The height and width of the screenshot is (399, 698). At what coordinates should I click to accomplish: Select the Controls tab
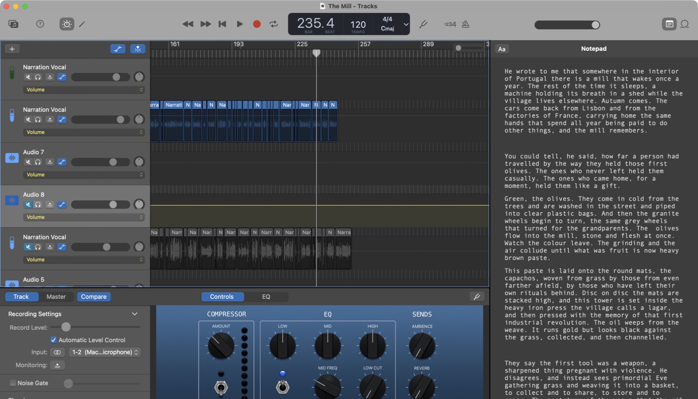click(222, 297)
